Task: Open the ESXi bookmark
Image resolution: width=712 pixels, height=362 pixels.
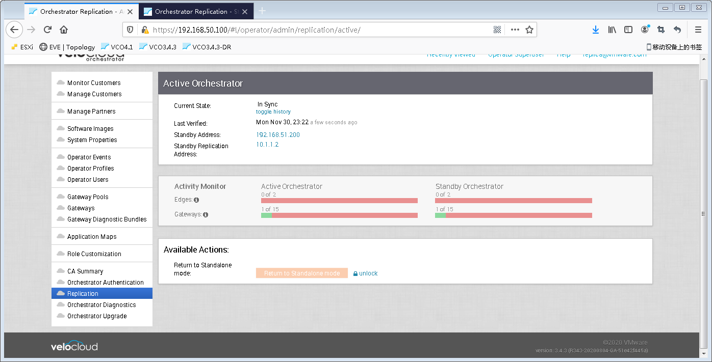Action: pos(22,47)
